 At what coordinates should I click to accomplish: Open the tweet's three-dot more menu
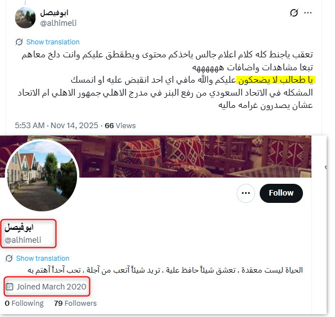coord(307,13)
